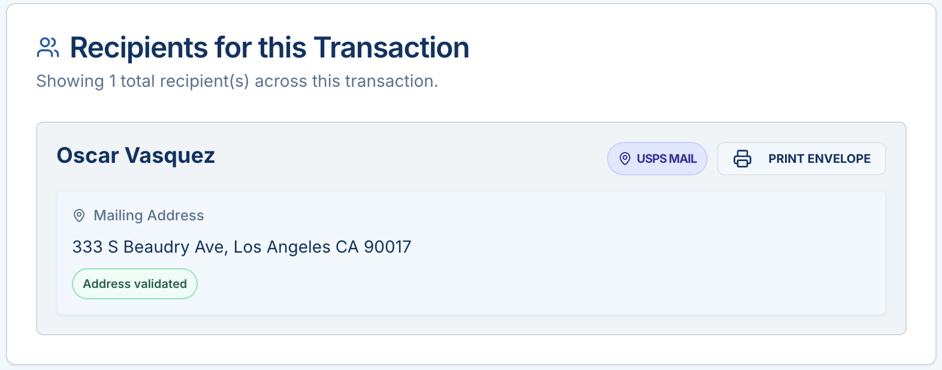
Task: Click the word Transaction in the heading
Action: tap(391, 48)
